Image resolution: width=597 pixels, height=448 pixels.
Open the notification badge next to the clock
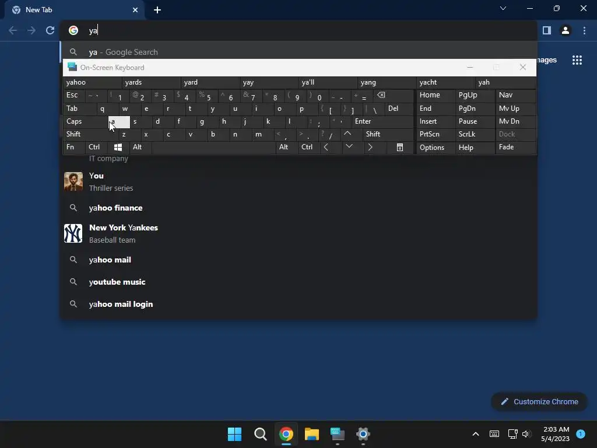pos(581,433)
